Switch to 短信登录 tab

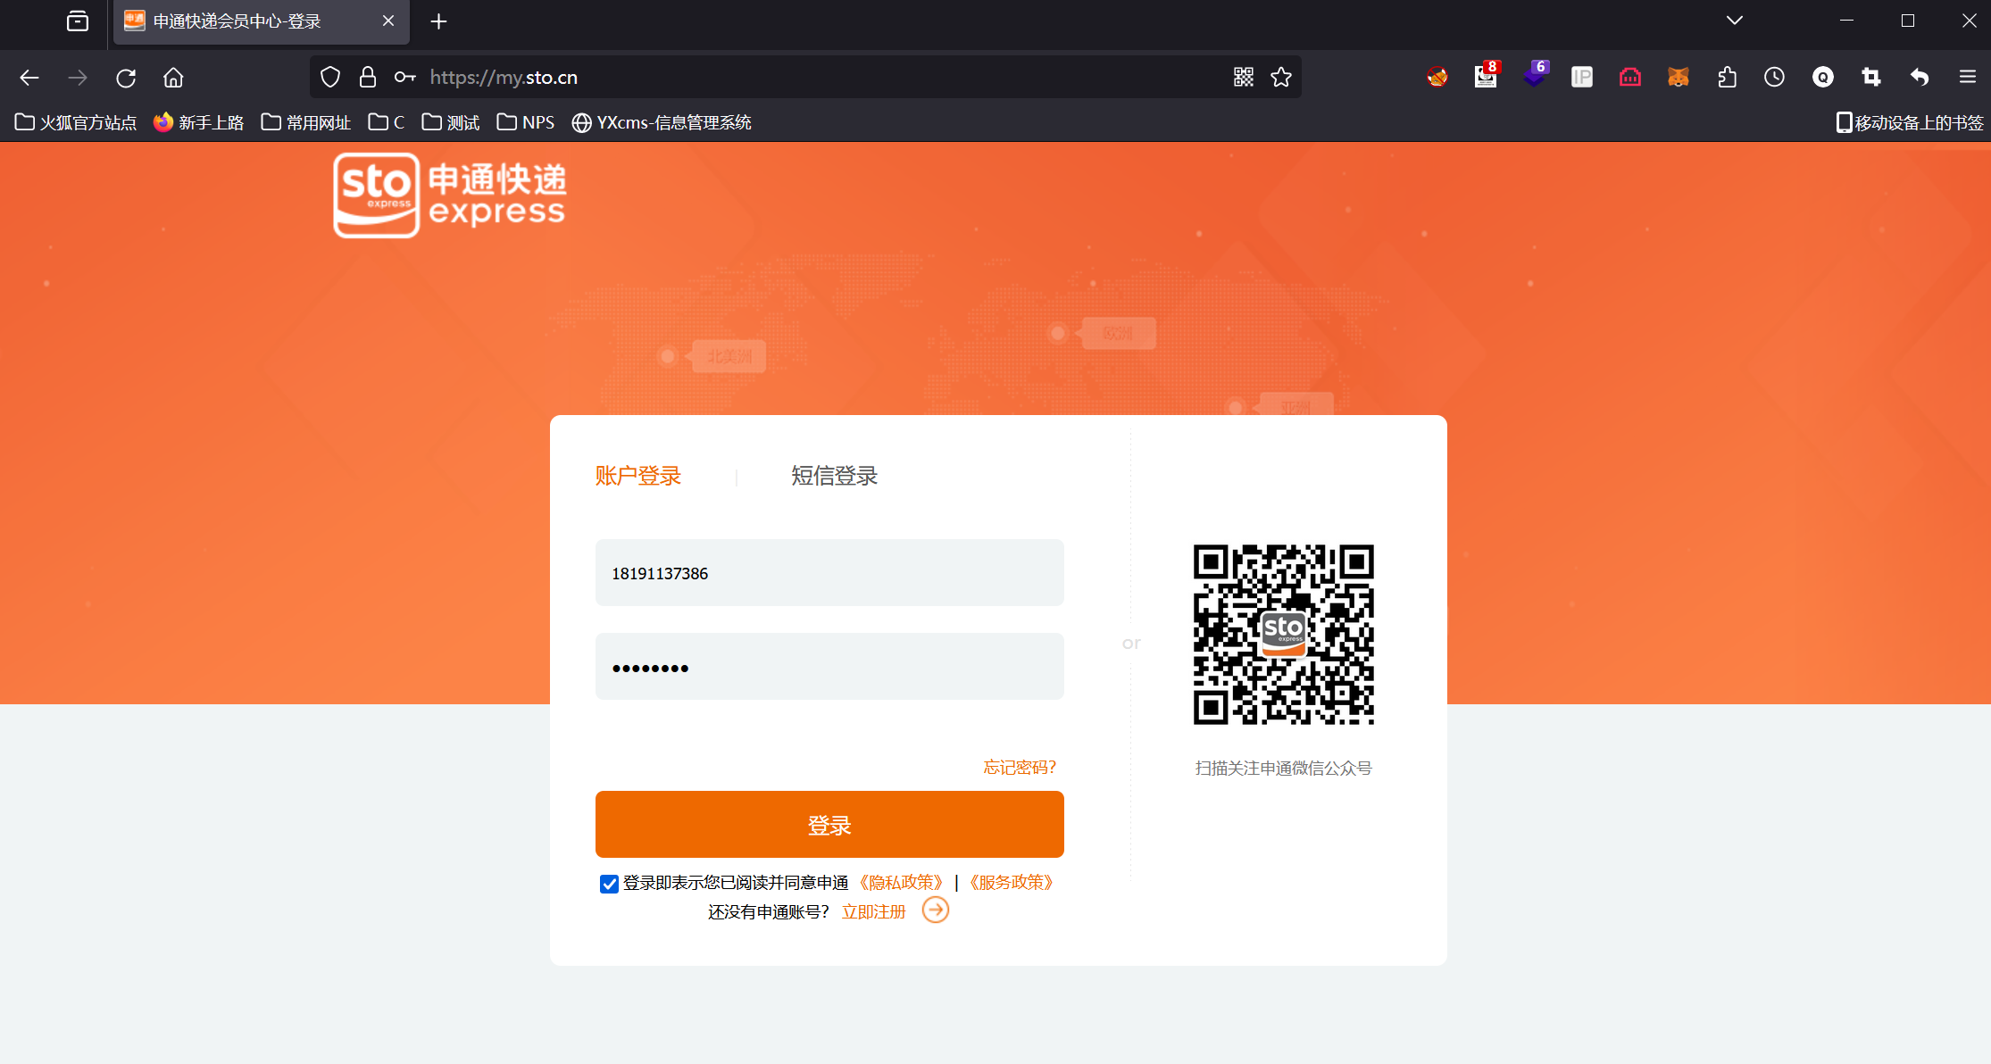pos(835,476)
